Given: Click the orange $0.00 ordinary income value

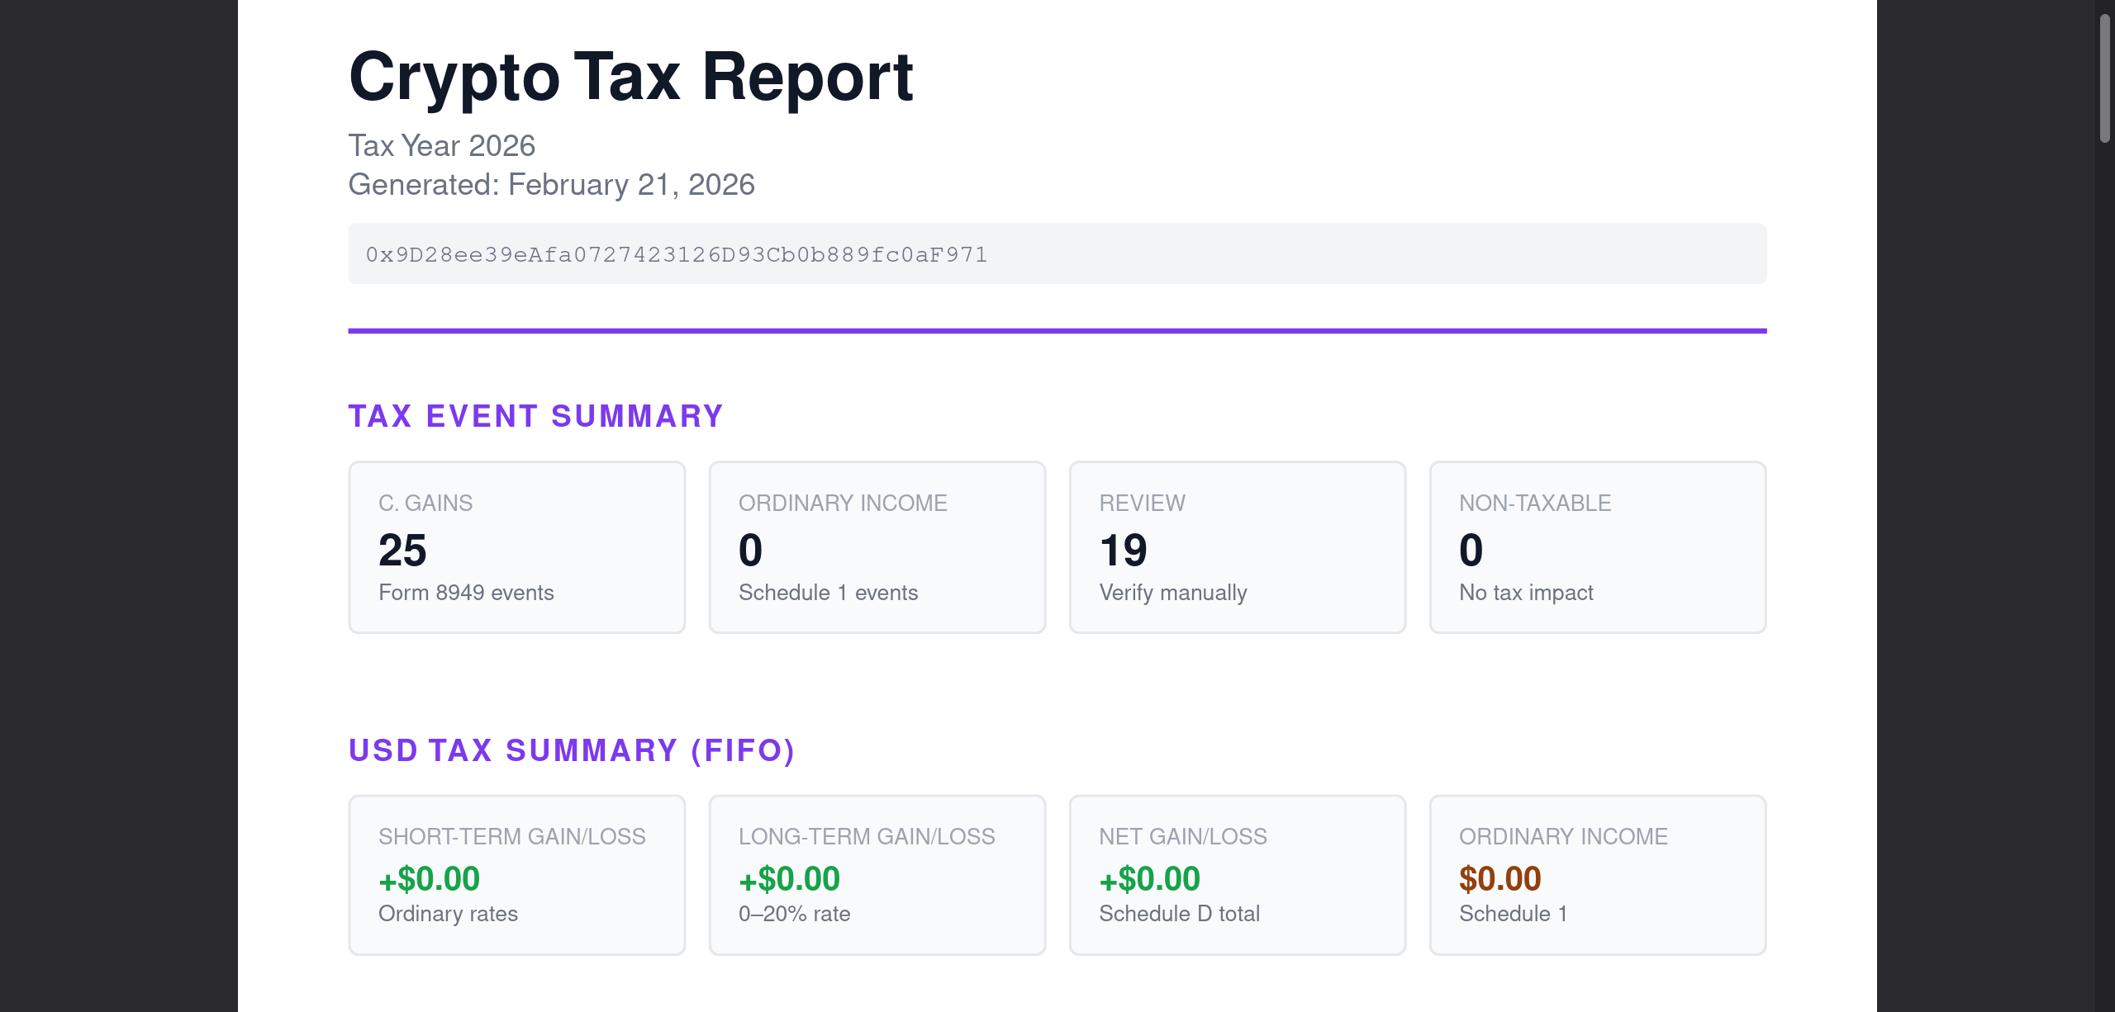Looking at the screenshot, I should tap(1500, 879).
